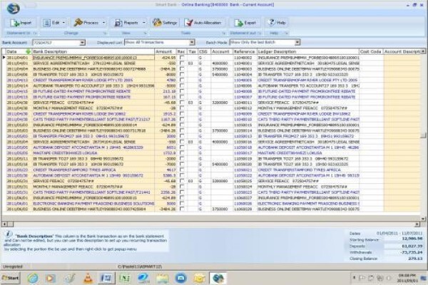Click the Bank Description column header
This screenshot has width=428, height=285.
(93, 51)
